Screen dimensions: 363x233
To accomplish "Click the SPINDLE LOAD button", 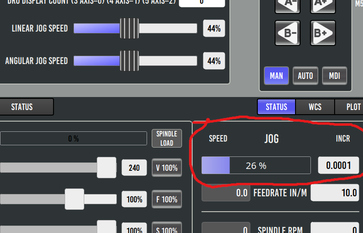I will pyautogui.click(x=167, y=138).
